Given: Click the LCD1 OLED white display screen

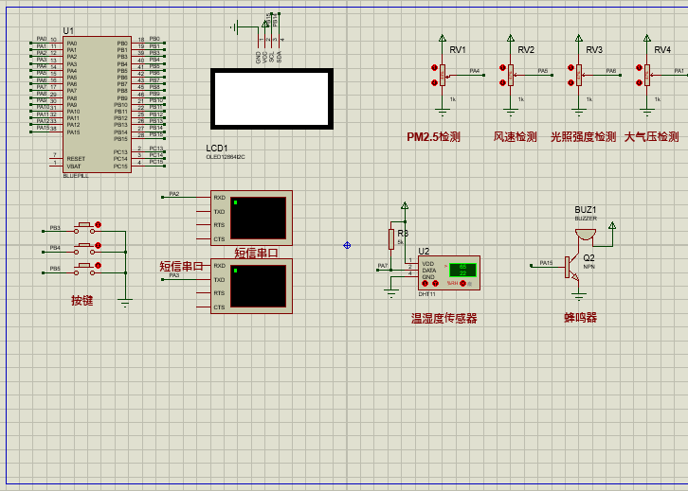Looking at the screenshot, I should click(272, 99).
